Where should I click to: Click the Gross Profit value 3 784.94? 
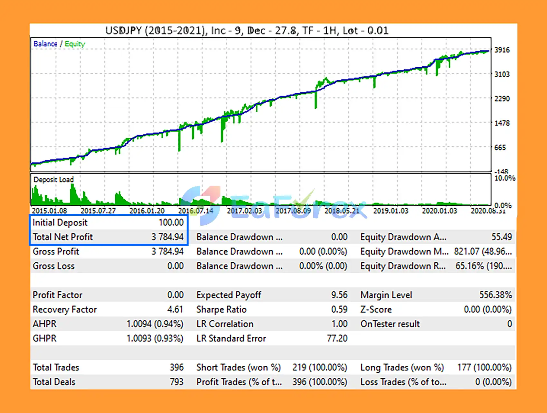pyautogui.click(x=167, y=251)
